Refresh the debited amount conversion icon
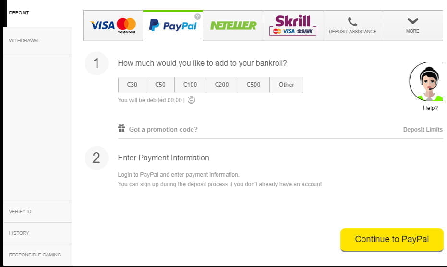The height and width of the screenshot is (267, 447). 191,100
